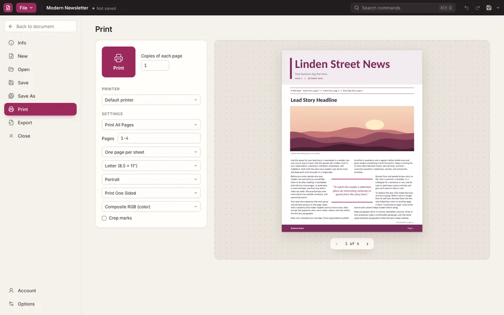Image resolution: width=504 pixels, height=315 pixels.
Task: Click the Export icon
Action: [11, 122]
